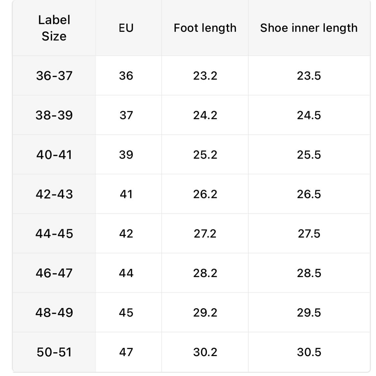
Task: Click the 48-49 label size cell
Action: coord(54,312)
